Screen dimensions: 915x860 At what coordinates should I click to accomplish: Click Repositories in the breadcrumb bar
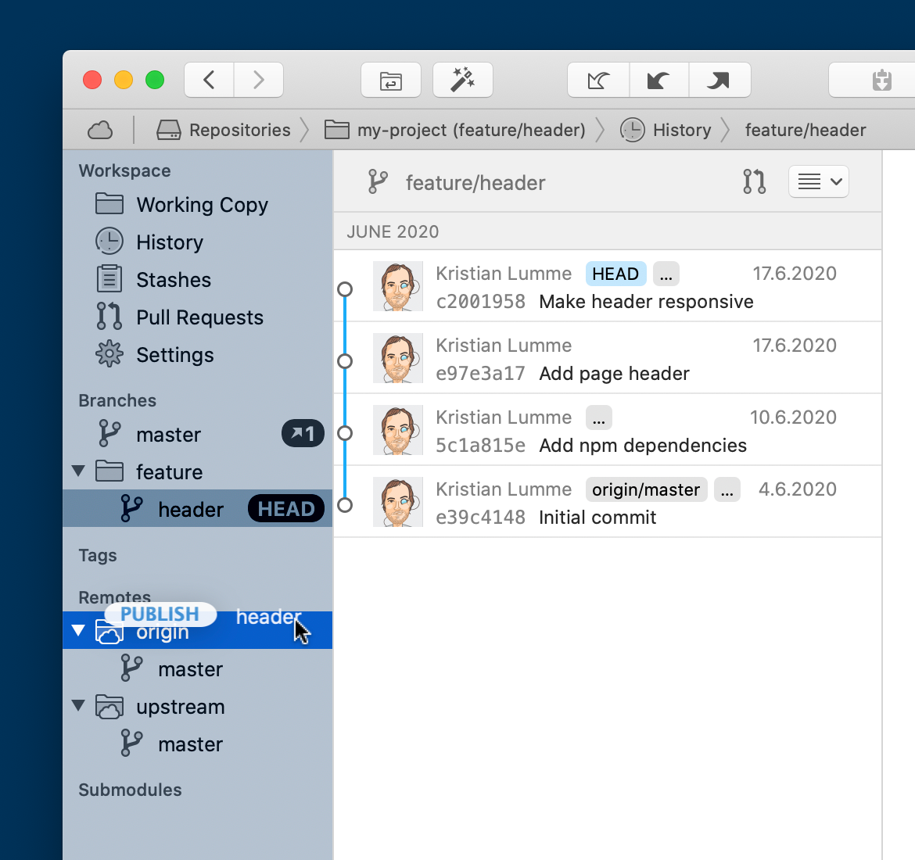coord(239,130)
